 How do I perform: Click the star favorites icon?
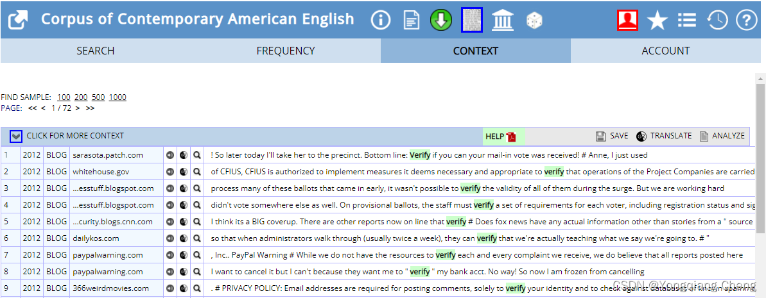[x=657, y=21]
